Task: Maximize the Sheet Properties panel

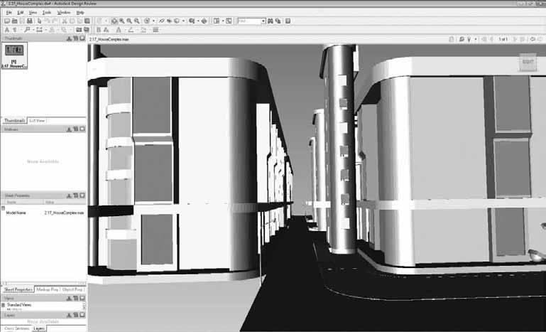Action: click(82, 196)
